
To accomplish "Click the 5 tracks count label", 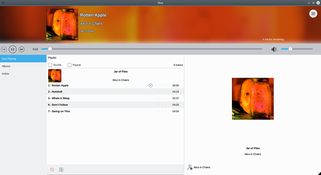I will point(178,65).
